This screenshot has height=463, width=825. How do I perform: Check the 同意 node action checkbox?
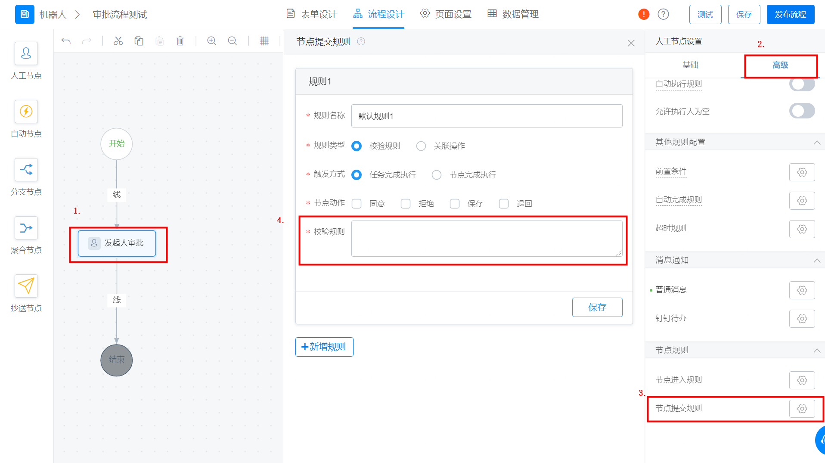pyautogui.click(x=357, y=204)
